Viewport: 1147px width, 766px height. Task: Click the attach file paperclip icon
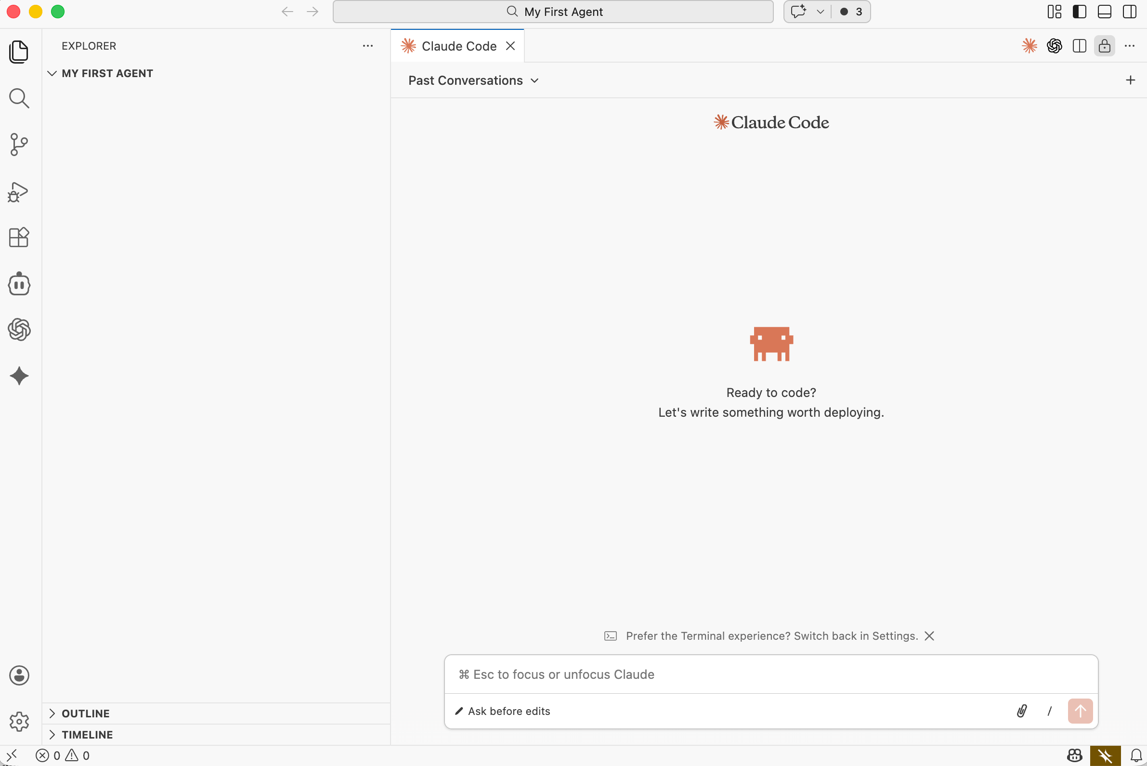click(1021, 711)
